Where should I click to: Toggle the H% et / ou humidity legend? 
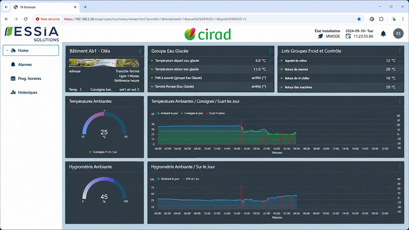click(191, 179)
